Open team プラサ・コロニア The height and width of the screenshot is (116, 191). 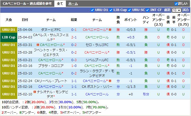[51, 66]
